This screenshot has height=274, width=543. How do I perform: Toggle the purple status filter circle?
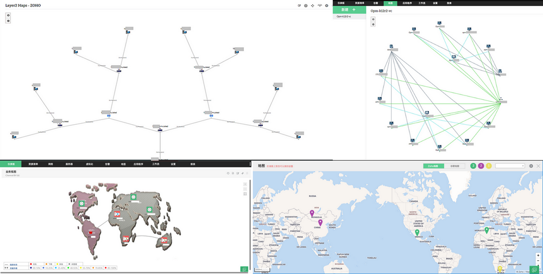[x=481, y=165]
